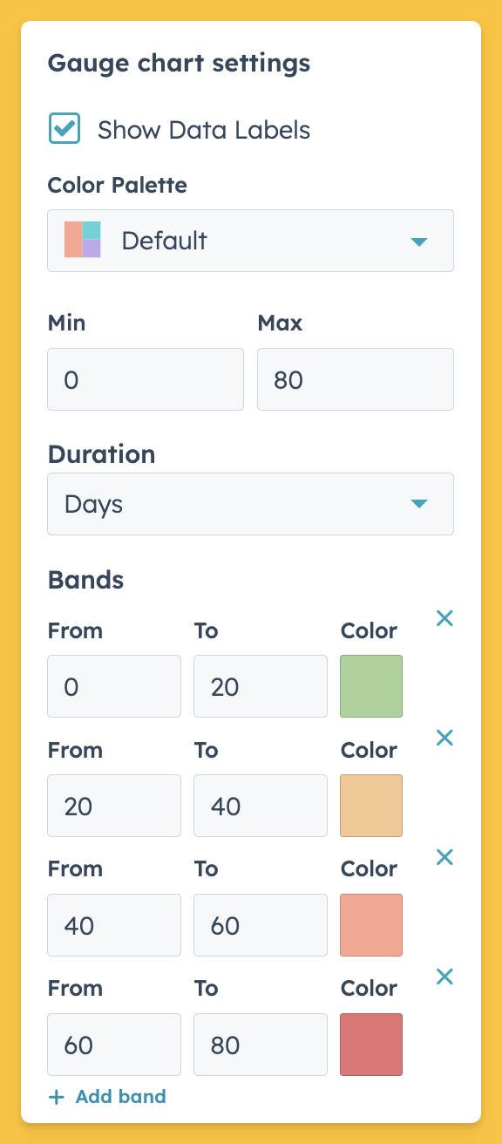Pick the green band color swatch
Viewport: 502px width, 1144px height.
click(371, 686)
